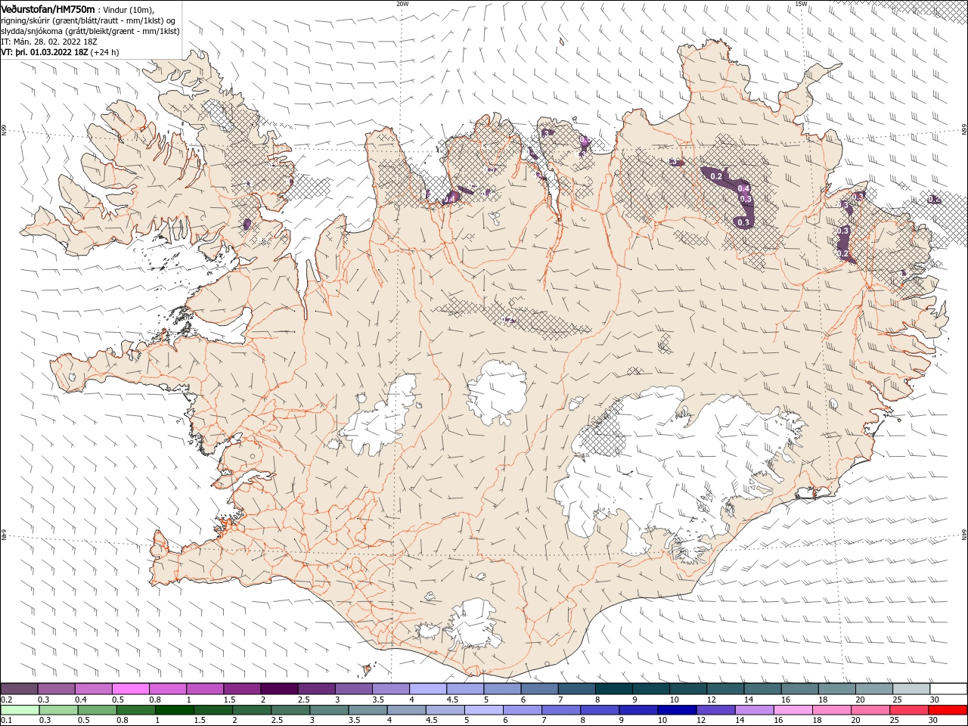Click the palest green rain-legend swatch between 0.1 and 0.3
968x726 pixels.
[20, 709]
